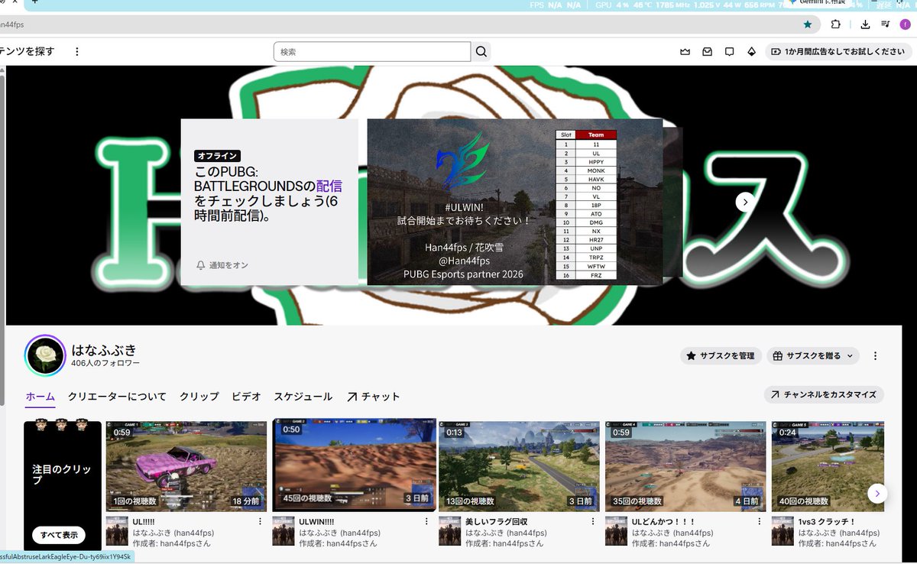Image resolution: width=917 pixels, height=564 pixels.
Task: Open the UL!!!!! clip thumbnail
Action: pyautogui.click(x=186, y=465)
